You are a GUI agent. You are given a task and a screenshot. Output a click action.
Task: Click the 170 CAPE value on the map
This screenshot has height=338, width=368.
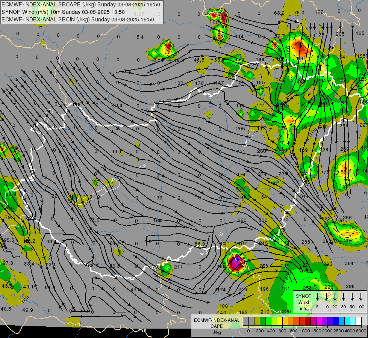point(199,83)
